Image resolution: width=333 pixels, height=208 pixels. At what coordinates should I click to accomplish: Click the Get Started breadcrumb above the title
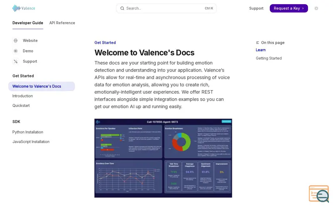point(105,43)
